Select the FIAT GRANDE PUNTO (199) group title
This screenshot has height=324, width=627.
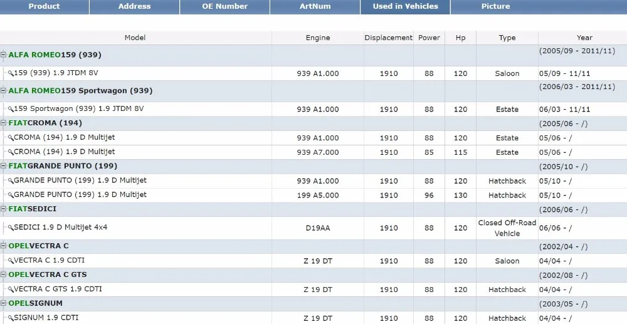(x=63, y=166)
